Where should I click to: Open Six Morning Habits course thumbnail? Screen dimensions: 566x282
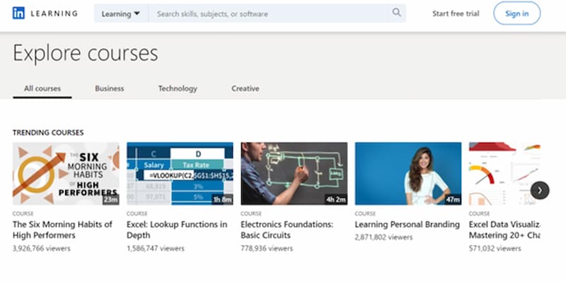click(x=66, y=173)
